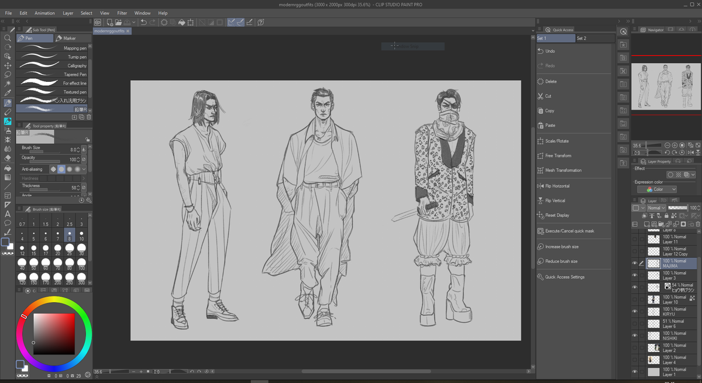
Task: Click Reset Display in Quick Access
Action: click(x=575, y=215)
